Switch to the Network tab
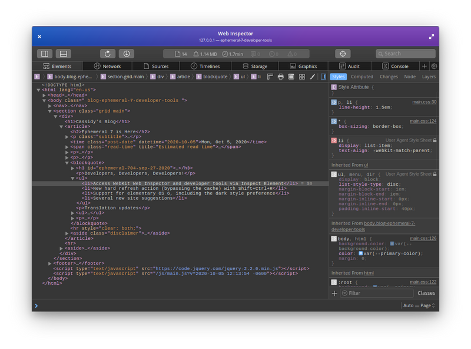471x349 pixels. (x=107, y=66)
